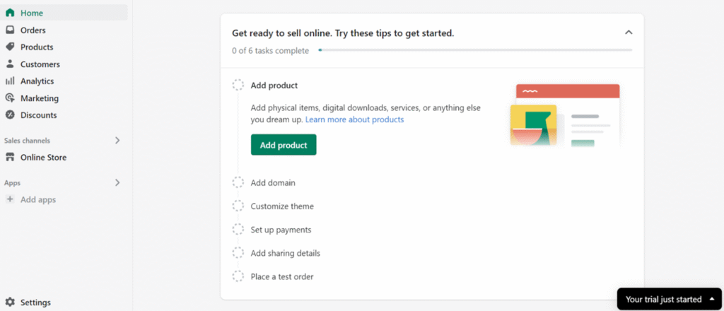Click the plus icon beside Add apps
724x311 pixels.
tap(10, 200)
